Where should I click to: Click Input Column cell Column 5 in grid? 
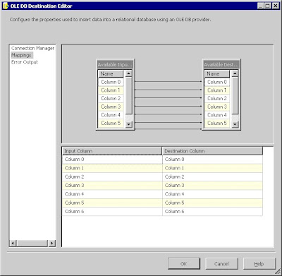[112, 203]
